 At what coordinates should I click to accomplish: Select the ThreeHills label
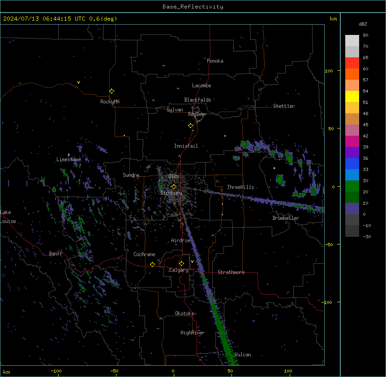pyautogui.click(x=240, y=187)
